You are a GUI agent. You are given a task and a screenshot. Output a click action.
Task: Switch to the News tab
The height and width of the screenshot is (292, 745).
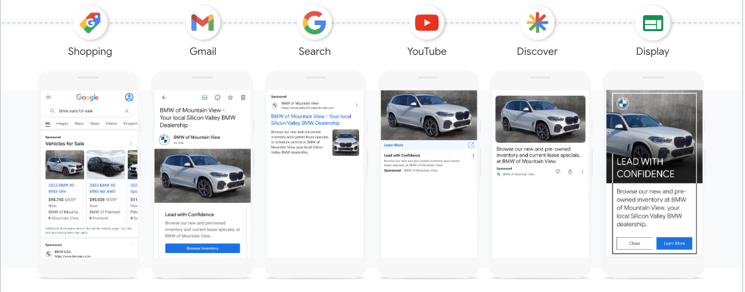coord(95,124)
